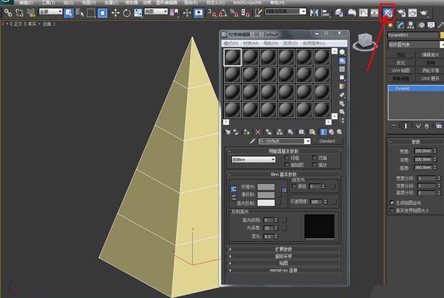Activate the Select Object tool
The width and height of the screenshot is (444, 298).
pos(68,13)
